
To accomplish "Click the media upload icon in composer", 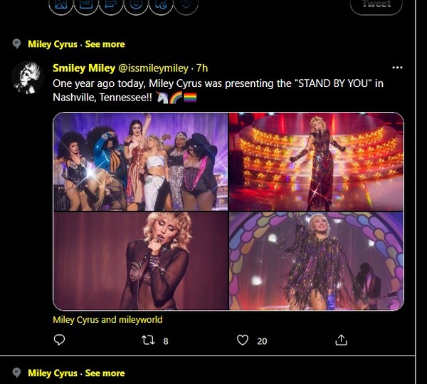I will tap(61, 4).
